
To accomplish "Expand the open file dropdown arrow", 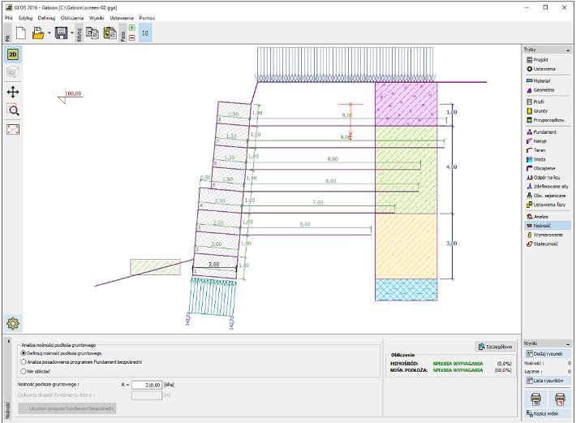I will click(x=49, y=33).
